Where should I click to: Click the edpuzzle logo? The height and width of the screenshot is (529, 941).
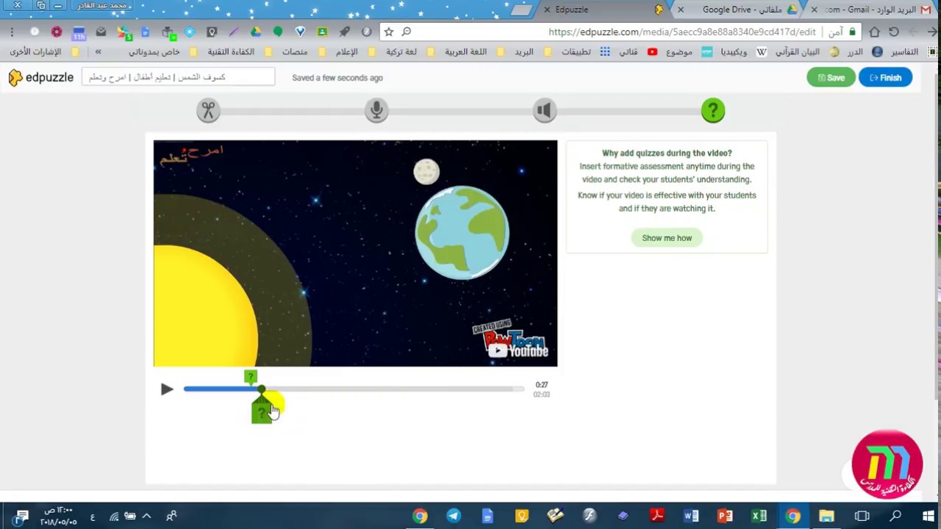coord(41,77)
